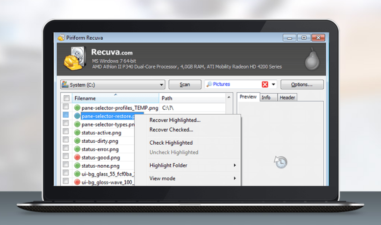Sort by Filename column header
The height and width of the screenshot is (225, 381).
pyautogui.click(x=115, y=98)
